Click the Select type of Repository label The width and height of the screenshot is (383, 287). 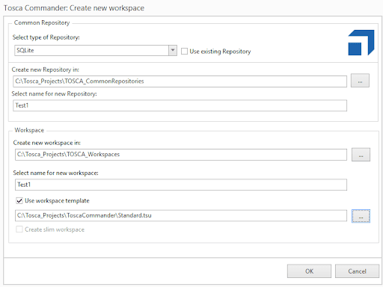point(46,37)
